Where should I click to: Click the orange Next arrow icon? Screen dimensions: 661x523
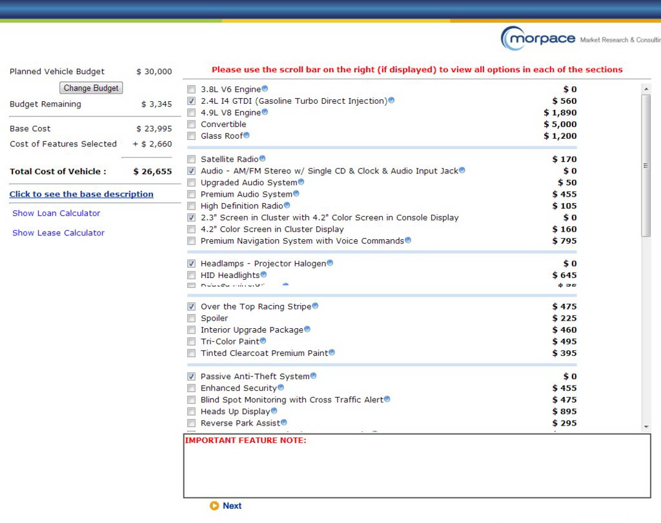tap(214, 506)
